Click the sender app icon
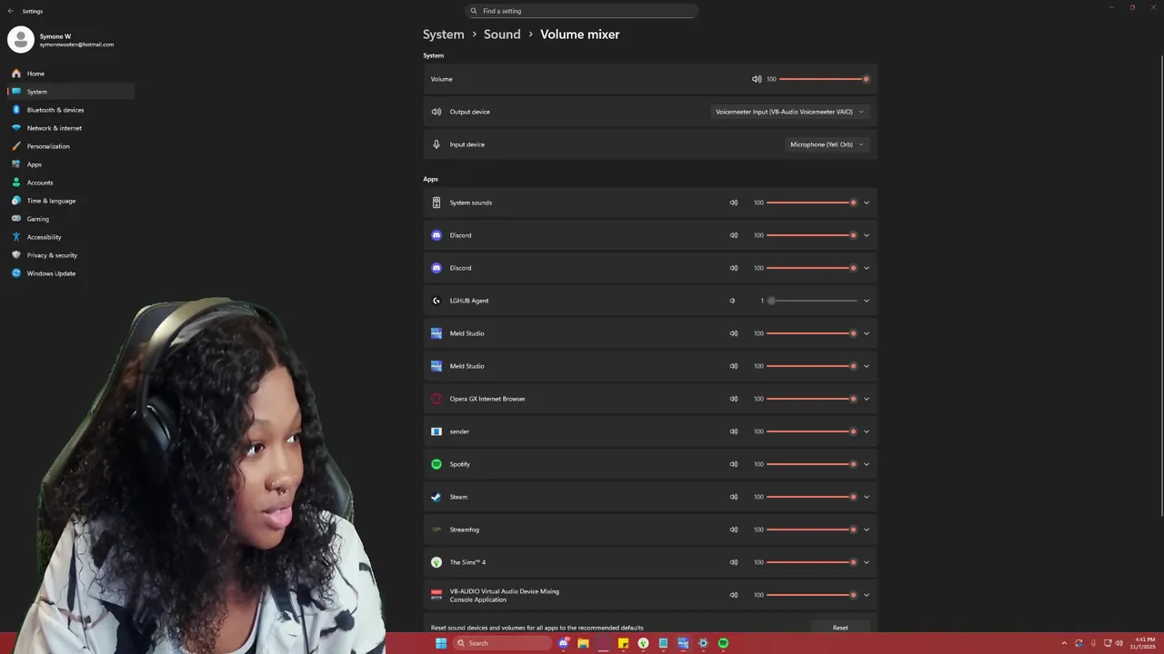The width and height of the screenshot is (1164, 654). coord(436,431)
